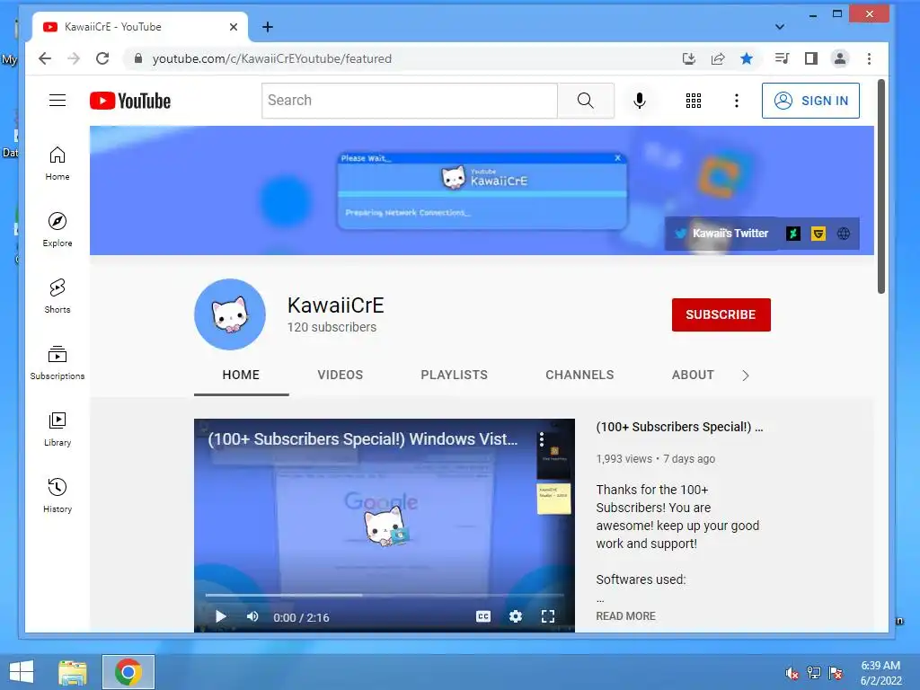Subscribe to the KawaiiCrE channel

coord(721,314)
